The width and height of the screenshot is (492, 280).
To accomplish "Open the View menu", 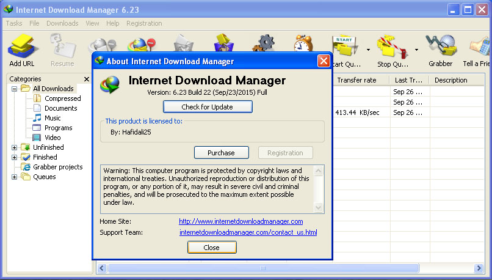I will (92, 23).
